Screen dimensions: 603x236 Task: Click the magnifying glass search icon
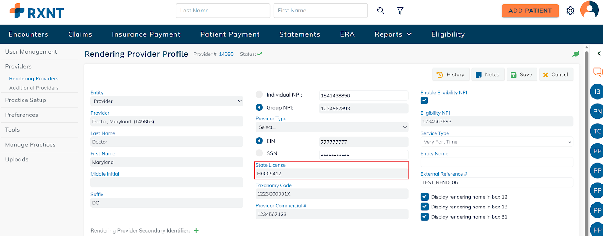(381, 11)
